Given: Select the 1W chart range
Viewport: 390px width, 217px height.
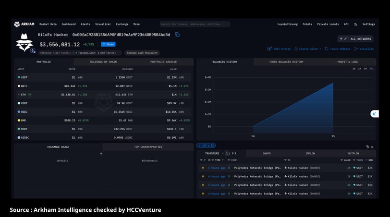Looking at the screenshot, I should click(x=353, y=69).
